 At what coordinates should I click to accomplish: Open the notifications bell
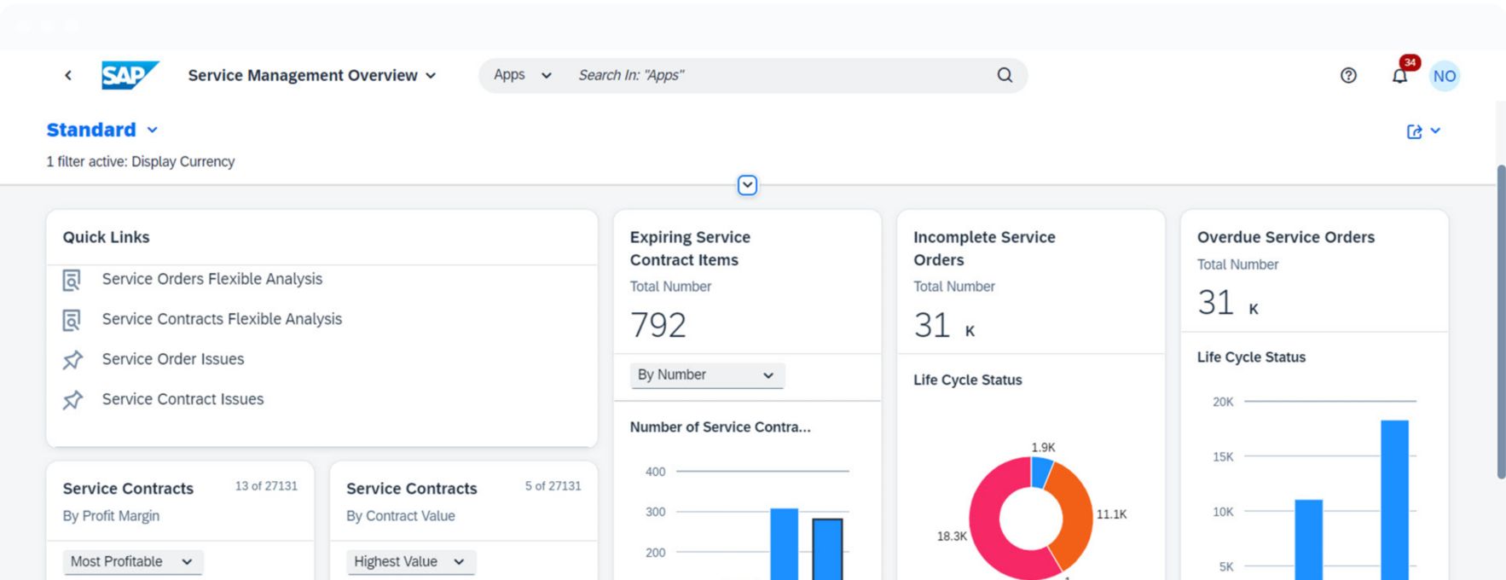[x=1399, y=76]
